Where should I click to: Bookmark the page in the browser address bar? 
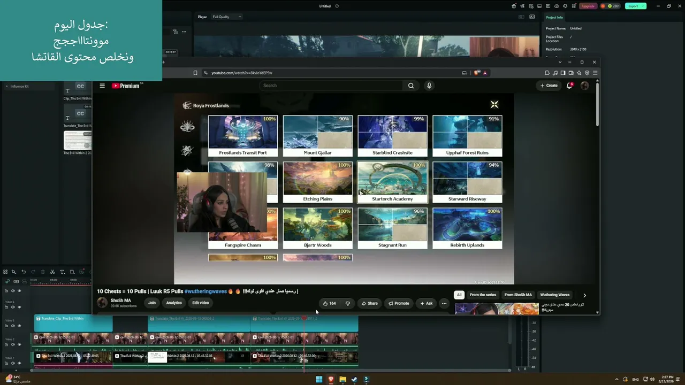click(x=195, y=73)
